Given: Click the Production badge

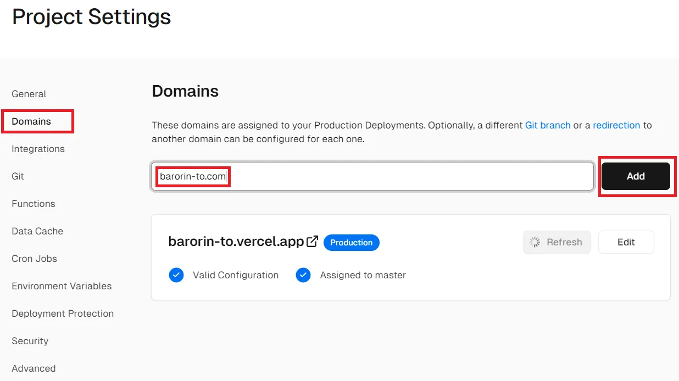Looking at the screenshot, I should pyautogui.click(x=351, y=242).
